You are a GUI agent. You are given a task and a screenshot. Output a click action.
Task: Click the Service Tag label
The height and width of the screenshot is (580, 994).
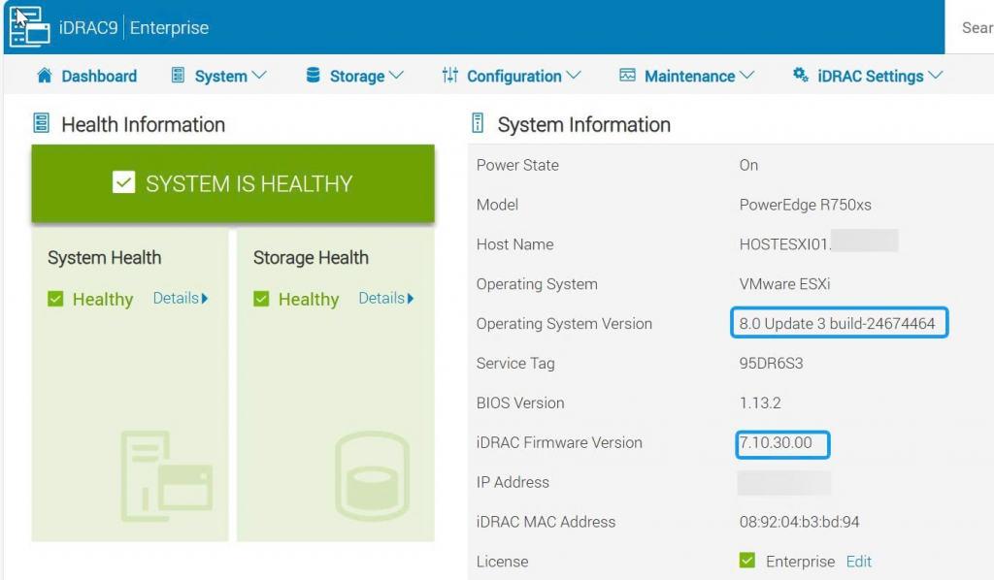pyautogui.click(x=515, y=363)
